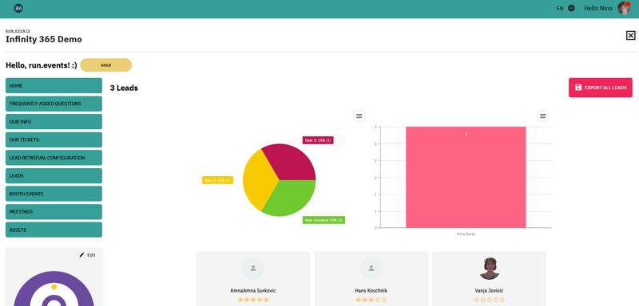
Task: Open Assets section
Action: 54,229
